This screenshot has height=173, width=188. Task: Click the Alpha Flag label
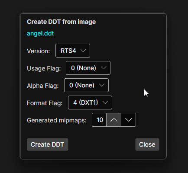(x=43, y=86)
